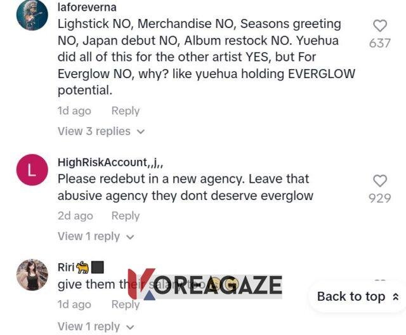This screenshot has height=335, width=406.
Task: Like laforeverna's comment with heart icon
Action: pyautogui.click(x=380, y=26)
